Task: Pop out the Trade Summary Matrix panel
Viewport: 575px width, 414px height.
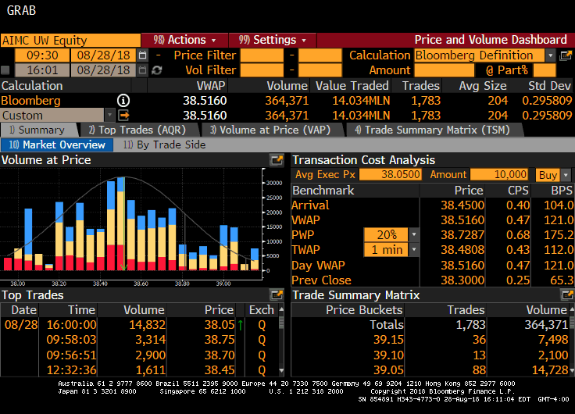Action: pos(566,295)
